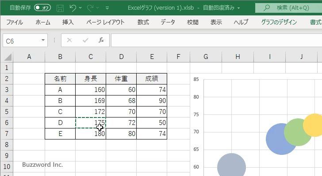Select the cell containing 50
This screenshot has width=322, height=176.
click(x=152, y=123)
